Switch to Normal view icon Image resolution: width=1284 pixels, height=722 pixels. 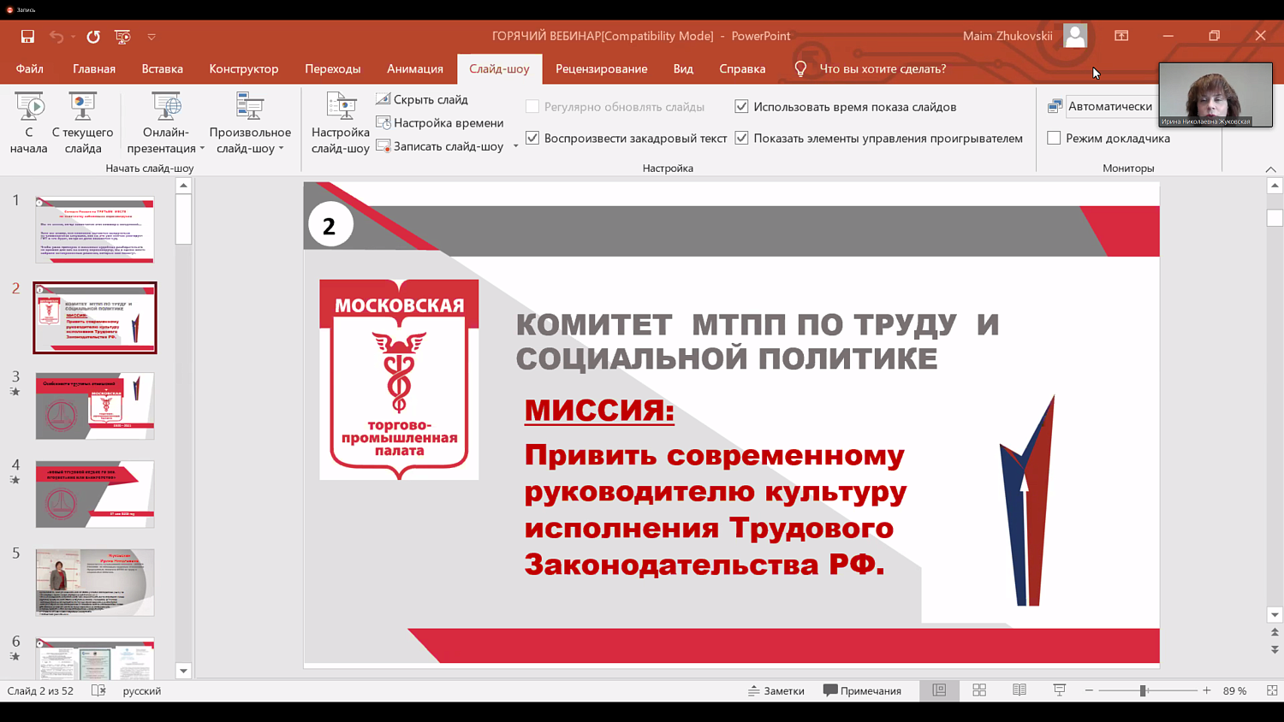939,690
